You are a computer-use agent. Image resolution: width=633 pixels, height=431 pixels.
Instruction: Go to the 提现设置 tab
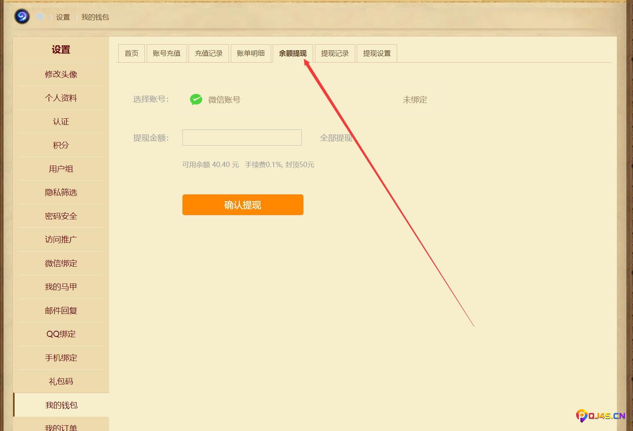coord(376,53)
